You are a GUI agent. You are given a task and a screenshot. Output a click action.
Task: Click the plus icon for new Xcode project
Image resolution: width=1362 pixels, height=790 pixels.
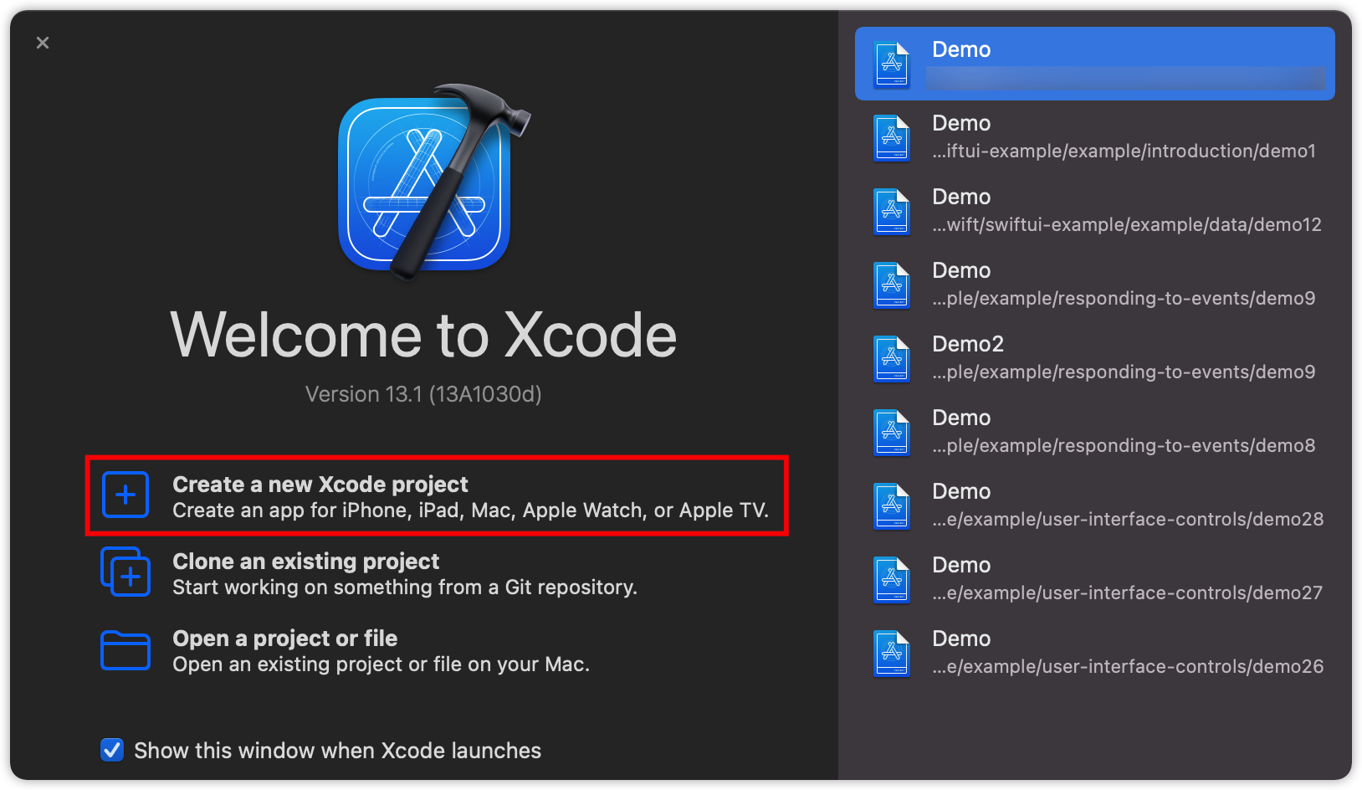pyautogui.click(x=125, y=495)
